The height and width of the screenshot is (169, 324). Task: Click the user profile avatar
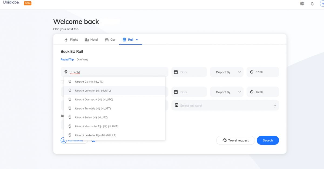[322, 4]
